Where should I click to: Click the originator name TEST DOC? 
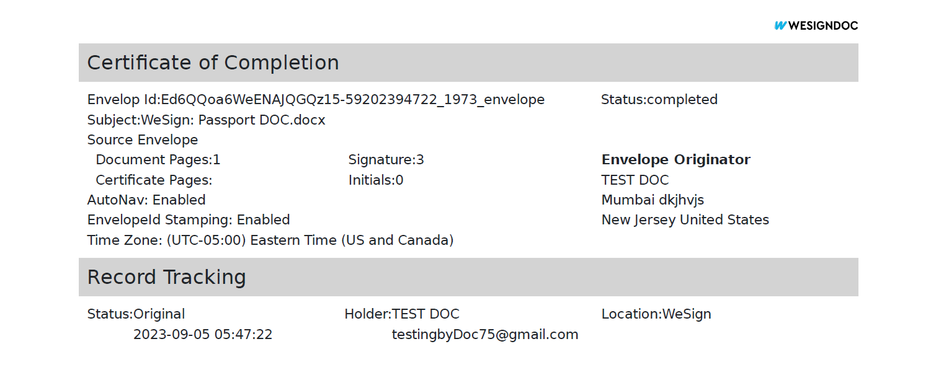[635, 180]
